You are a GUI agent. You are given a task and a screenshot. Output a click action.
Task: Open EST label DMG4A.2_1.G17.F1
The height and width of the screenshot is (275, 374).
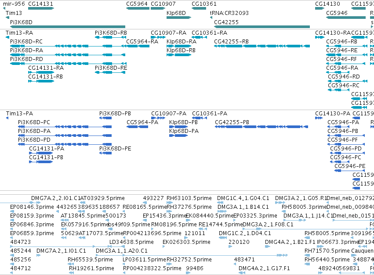pyautogui.click(x=264, y=268)
